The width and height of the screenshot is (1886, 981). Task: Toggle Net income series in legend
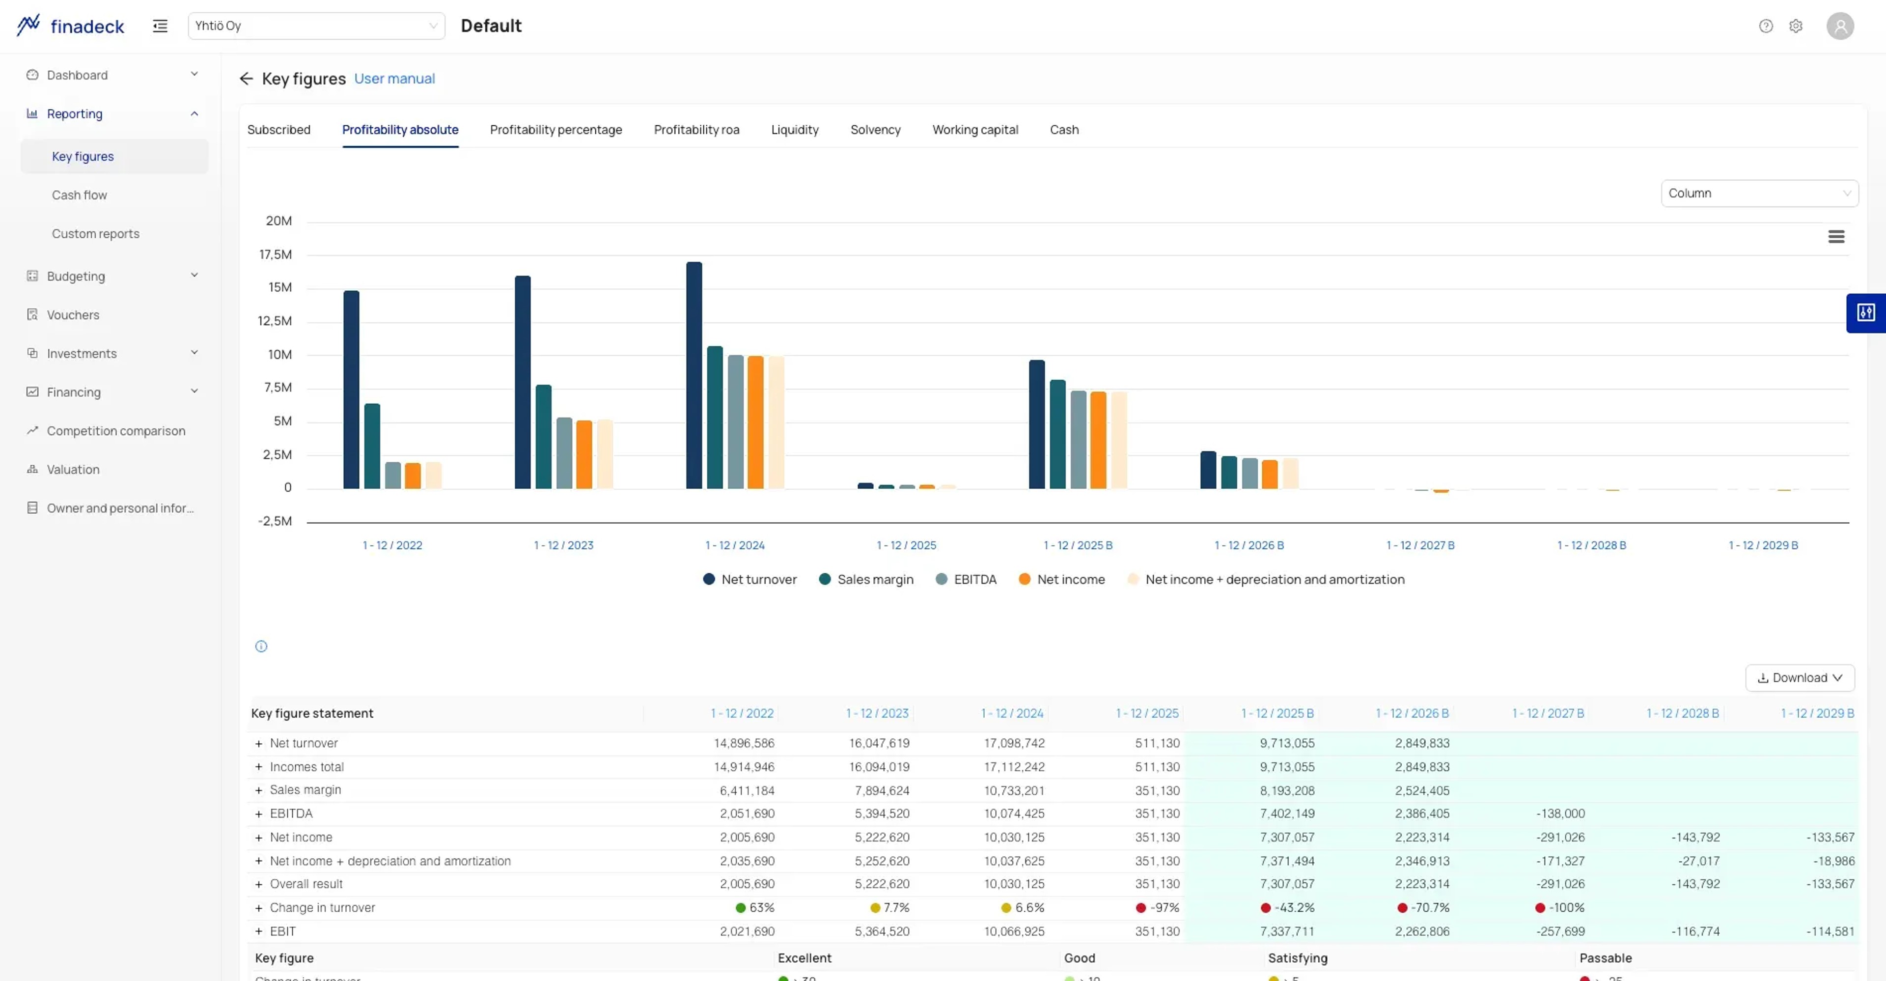pos(1061,579)
